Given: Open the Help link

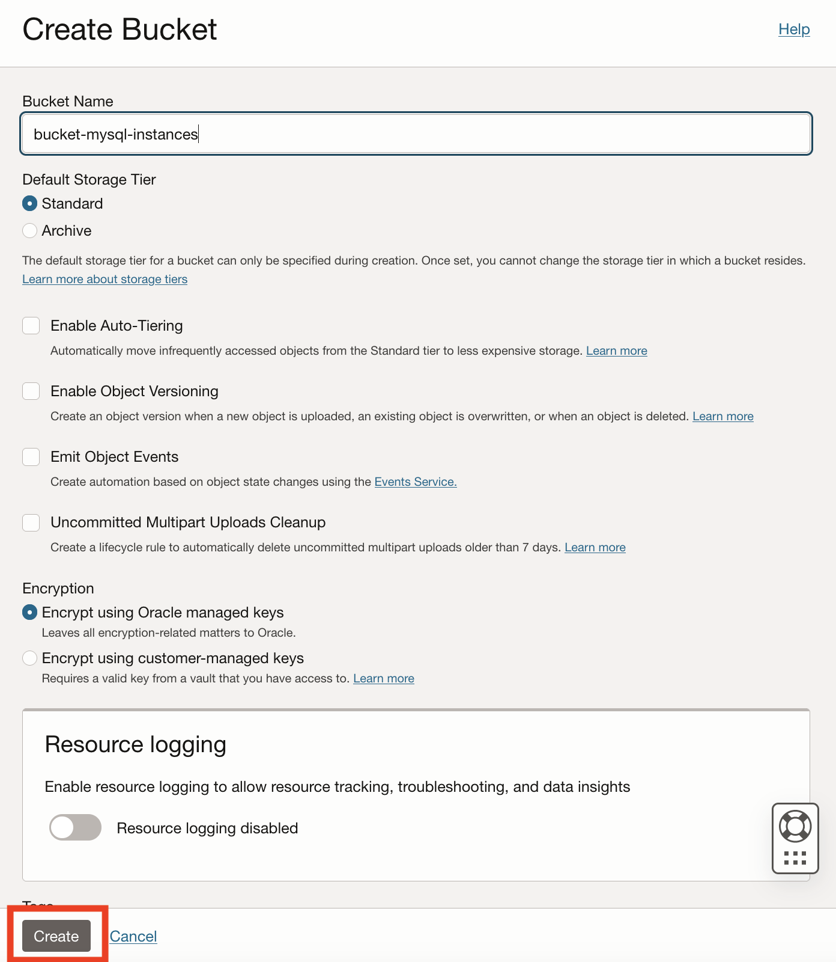Looking at the screenshot, I should 794,29.
